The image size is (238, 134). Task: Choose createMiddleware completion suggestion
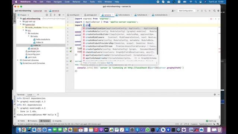point(120,37)
